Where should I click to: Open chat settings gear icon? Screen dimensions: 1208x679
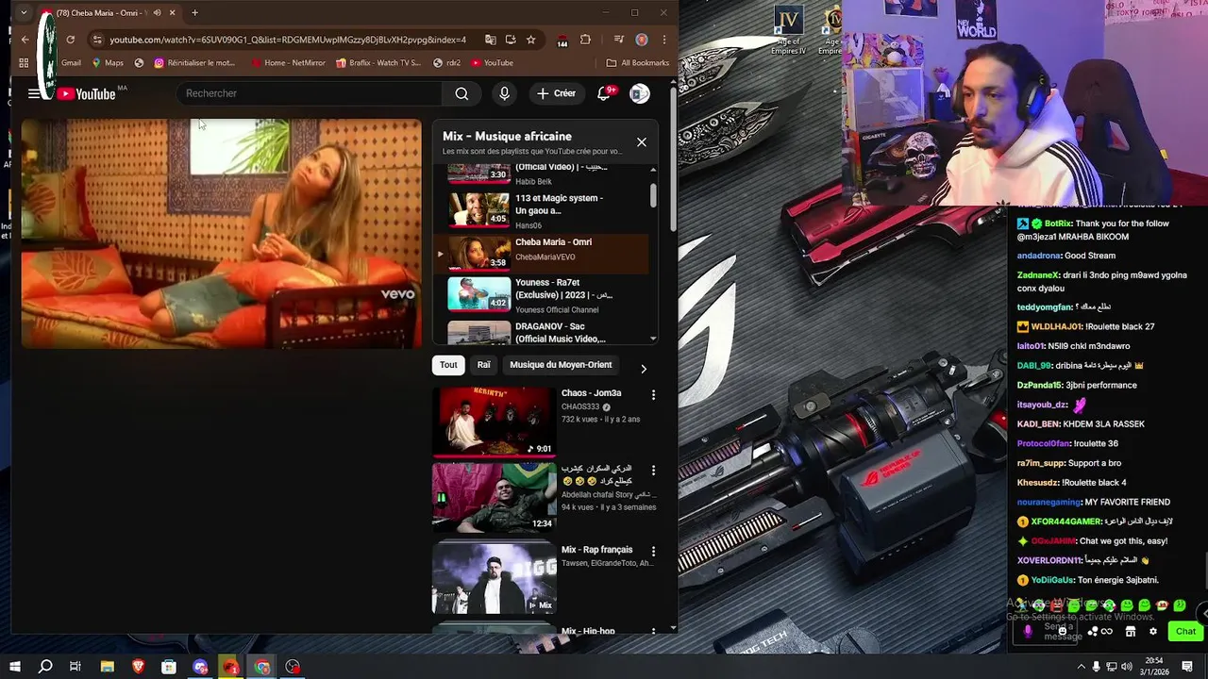coord(1152,631)
